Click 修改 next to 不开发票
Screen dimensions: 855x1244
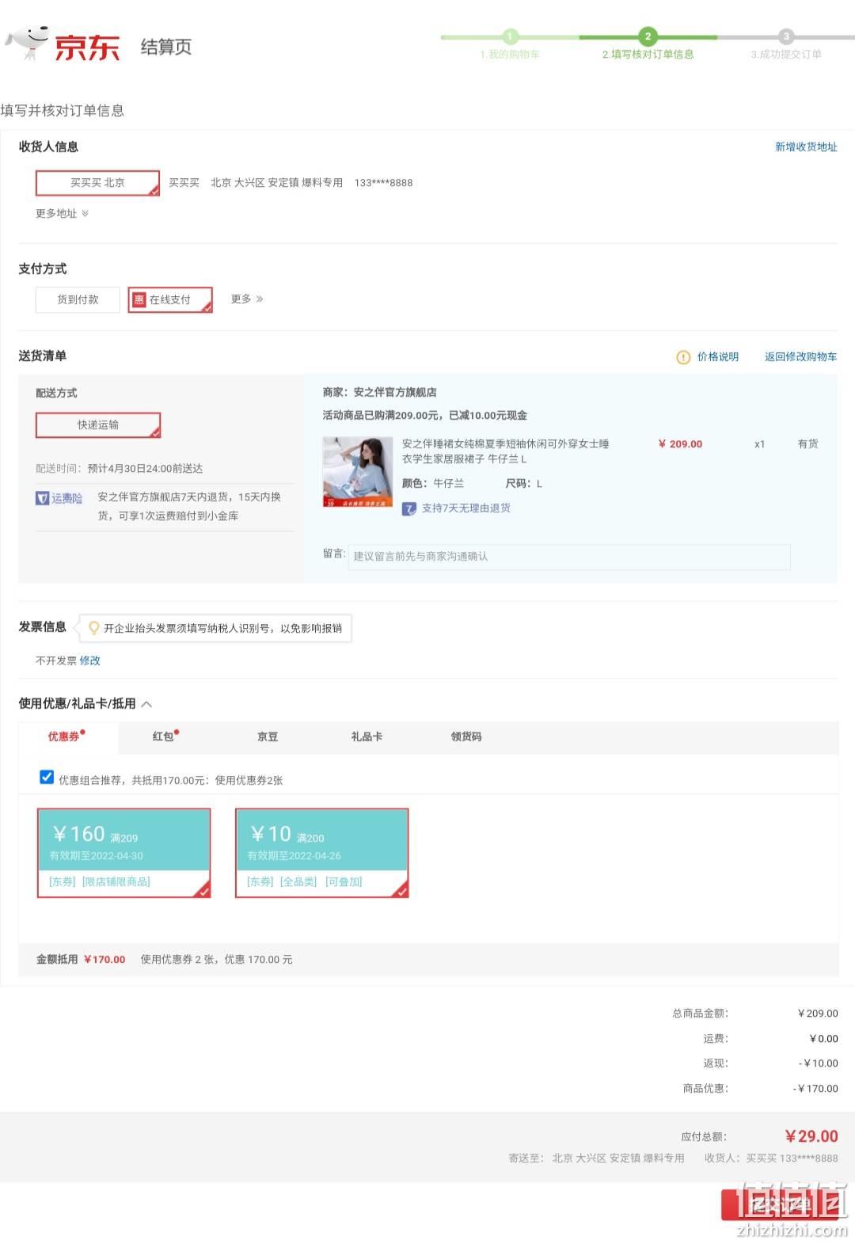click(89, 661)
